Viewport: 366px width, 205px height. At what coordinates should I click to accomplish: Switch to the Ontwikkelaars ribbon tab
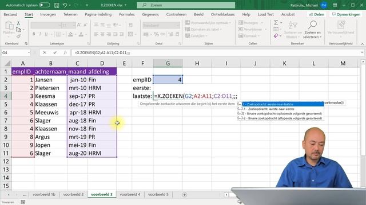coord(223,14)
